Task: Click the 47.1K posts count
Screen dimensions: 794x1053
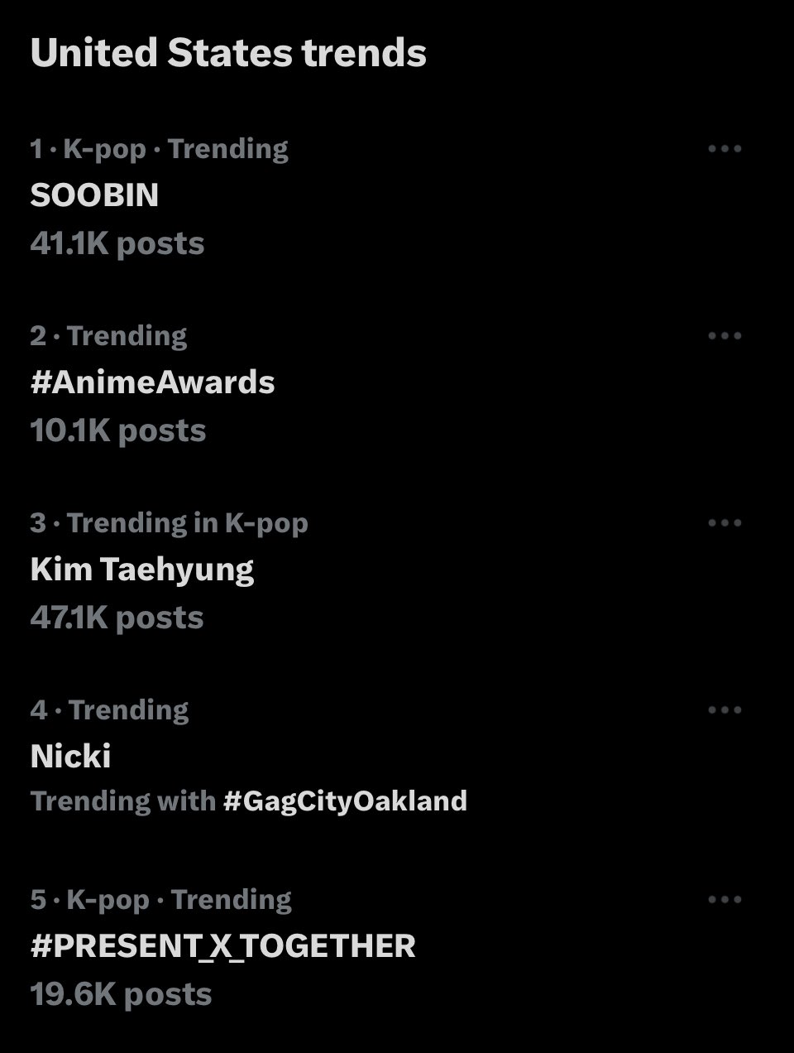Action: (117, 618)
